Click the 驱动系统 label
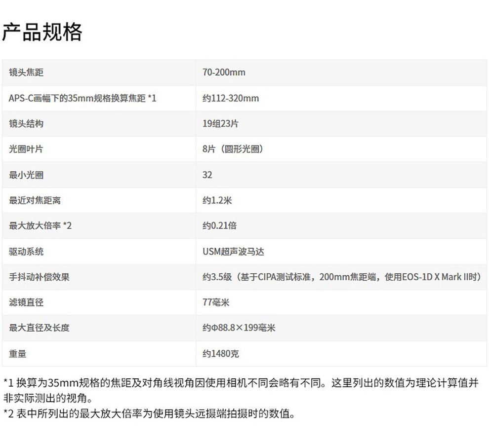 [26, 252]
